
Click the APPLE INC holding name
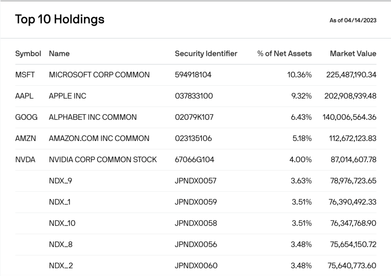click(x=68, y=96)
